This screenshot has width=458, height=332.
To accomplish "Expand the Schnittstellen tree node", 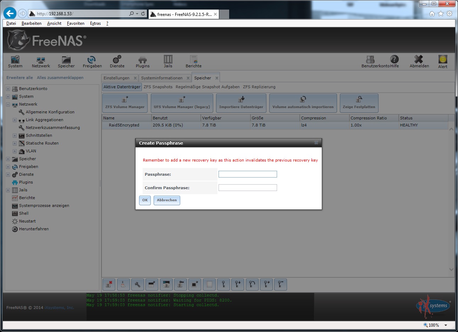I will pos(15,135).
